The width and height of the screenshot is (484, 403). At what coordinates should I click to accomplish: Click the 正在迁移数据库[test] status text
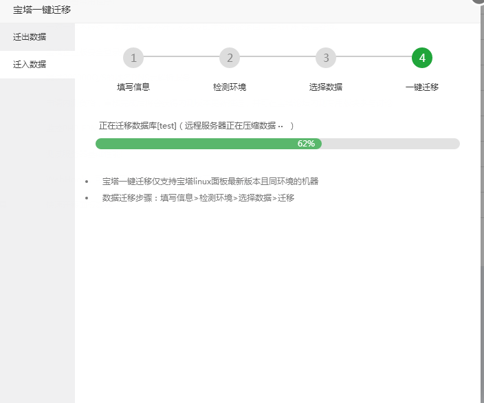click(197, 126)
